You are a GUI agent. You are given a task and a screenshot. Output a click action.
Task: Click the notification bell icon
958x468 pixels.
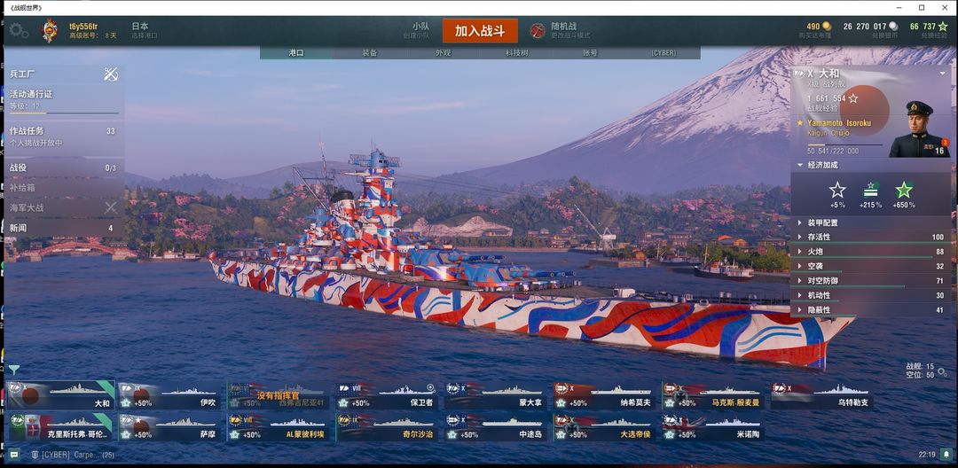tap(946, 455)
